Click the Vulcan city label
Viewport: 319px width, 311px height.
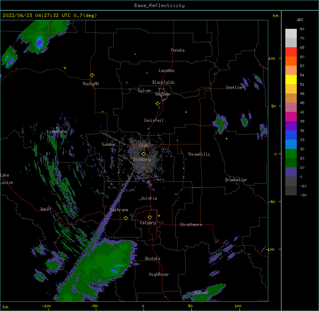click(x=201, y=293)
